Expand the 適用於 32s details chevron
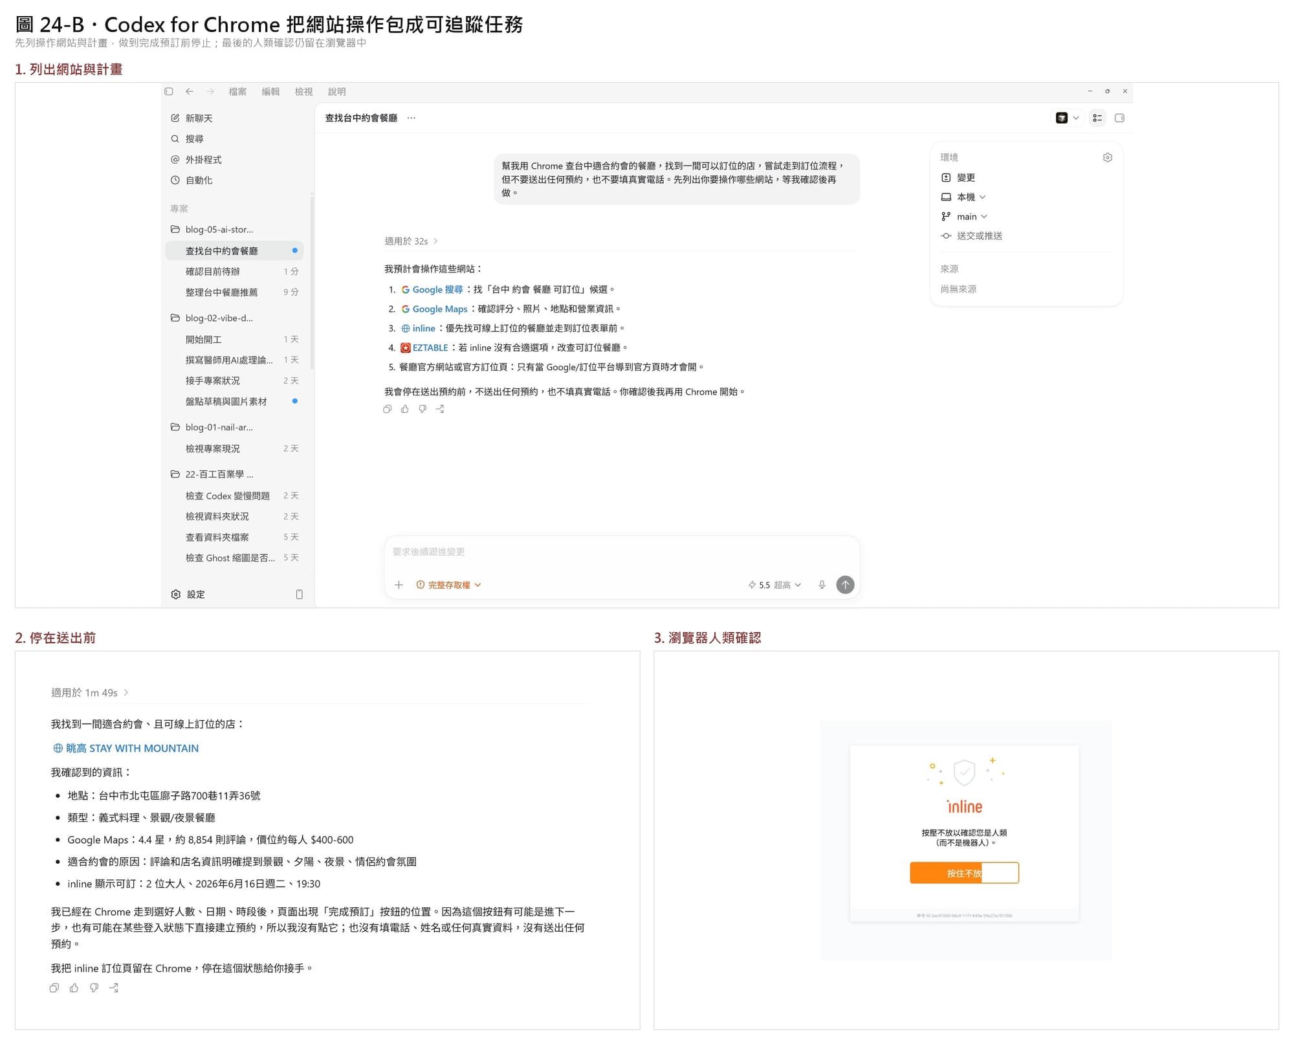The width and height of the screenshot is (1294, 1045). [x=435, y=241]
